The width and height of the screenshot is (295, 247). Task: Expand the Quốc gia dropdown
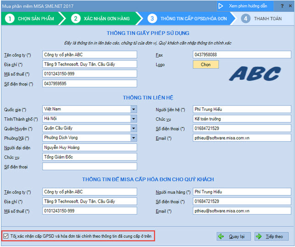(x=133, y=110)
